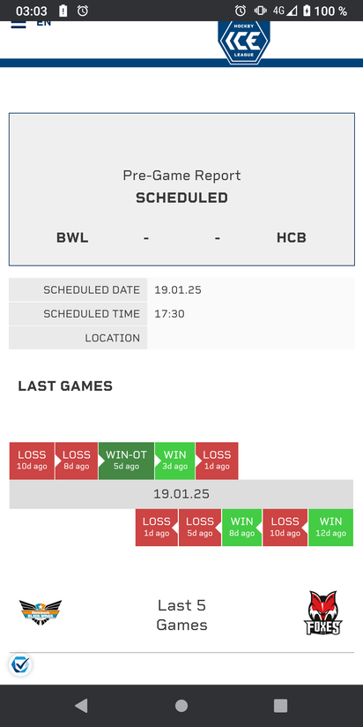Tap the Android back button

click(81, 705)
